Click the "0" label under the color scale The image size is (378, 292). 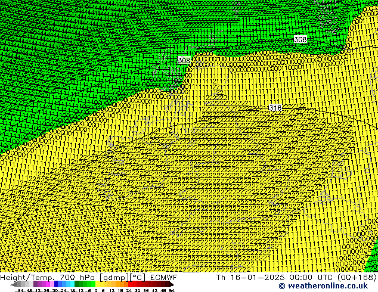tap(96, 290)
